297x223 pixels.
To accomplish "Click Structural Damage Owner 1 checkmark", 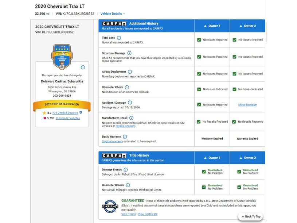I will pyautogui.click(x=199, y=57).
